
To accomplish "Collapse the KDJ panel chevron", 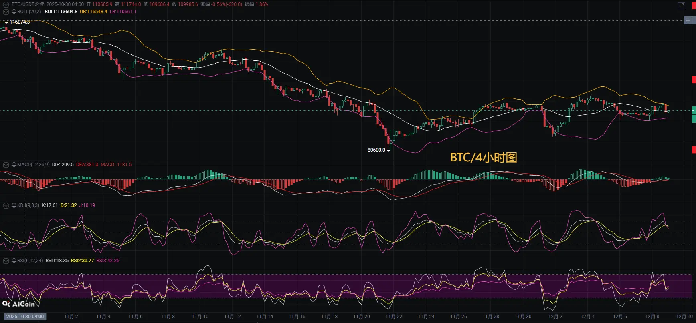I will coord(6,205).
